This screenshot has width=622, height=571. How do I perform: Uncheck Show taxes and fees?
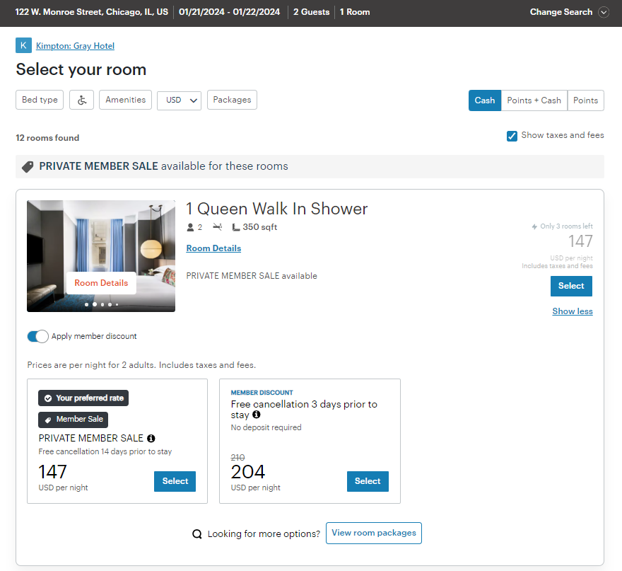[512, 135]
